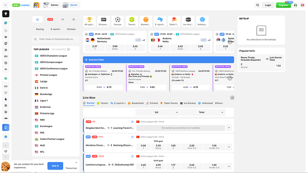Select the E-sports sport tile
Screen dimensions: 308x173
click(x=160, y=21)
